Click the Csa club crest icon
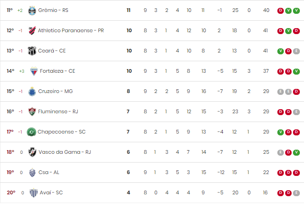 click(32, 173)
